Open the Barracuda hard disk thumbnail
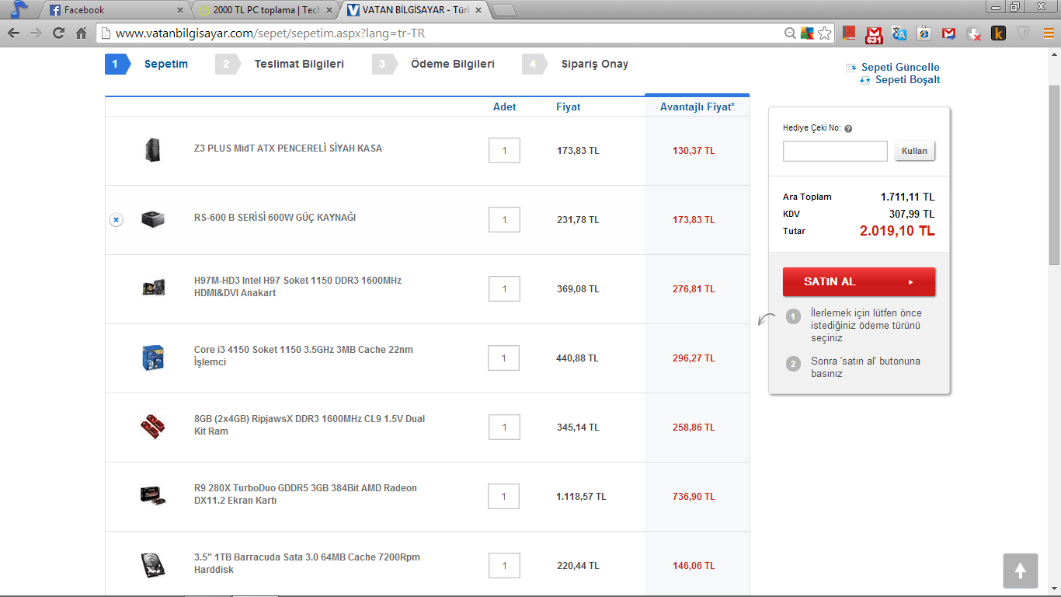Viewport: 1061px width, 597px height. (x=152, y=565)
